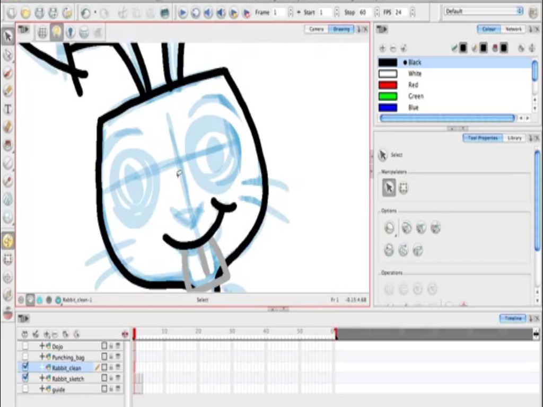
Task: Select the Eraser tool
Action: (x=7, y=127)
